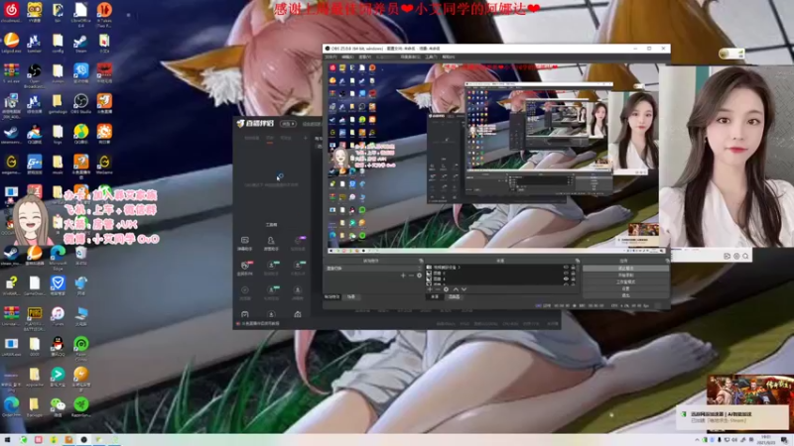
Task: Click first tool icon in 直播伴侣 toolbox
Action: tap(244, 243)
